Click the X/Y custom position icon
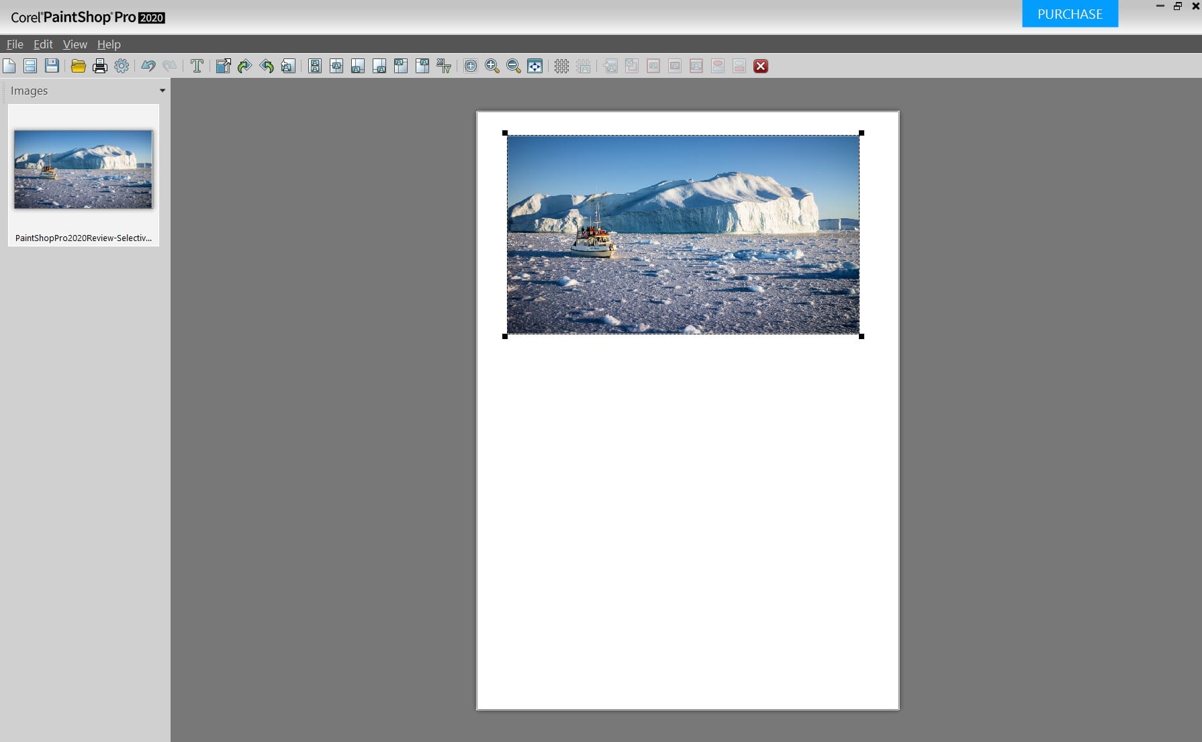 click(x=444, y=66)
